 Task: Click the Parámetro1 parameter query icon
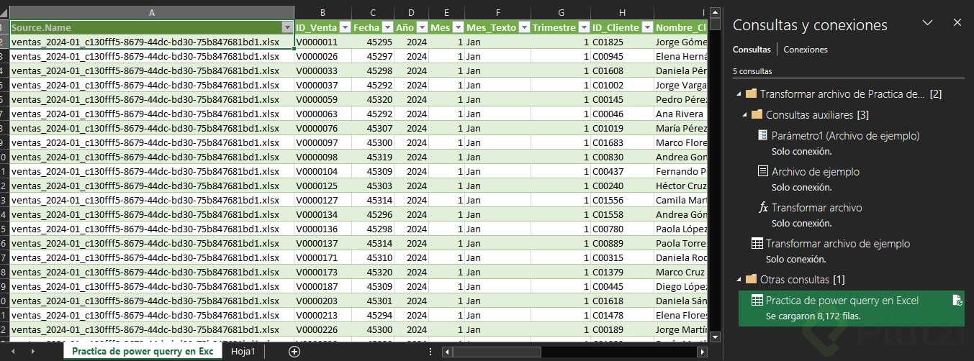coord(762,135)
